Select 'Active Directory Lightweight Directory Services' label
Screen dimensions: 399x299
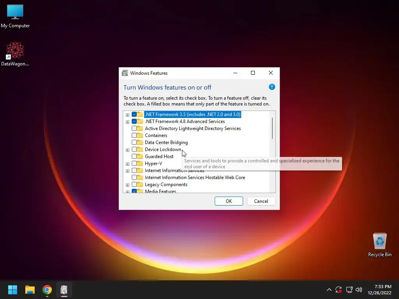192,128
